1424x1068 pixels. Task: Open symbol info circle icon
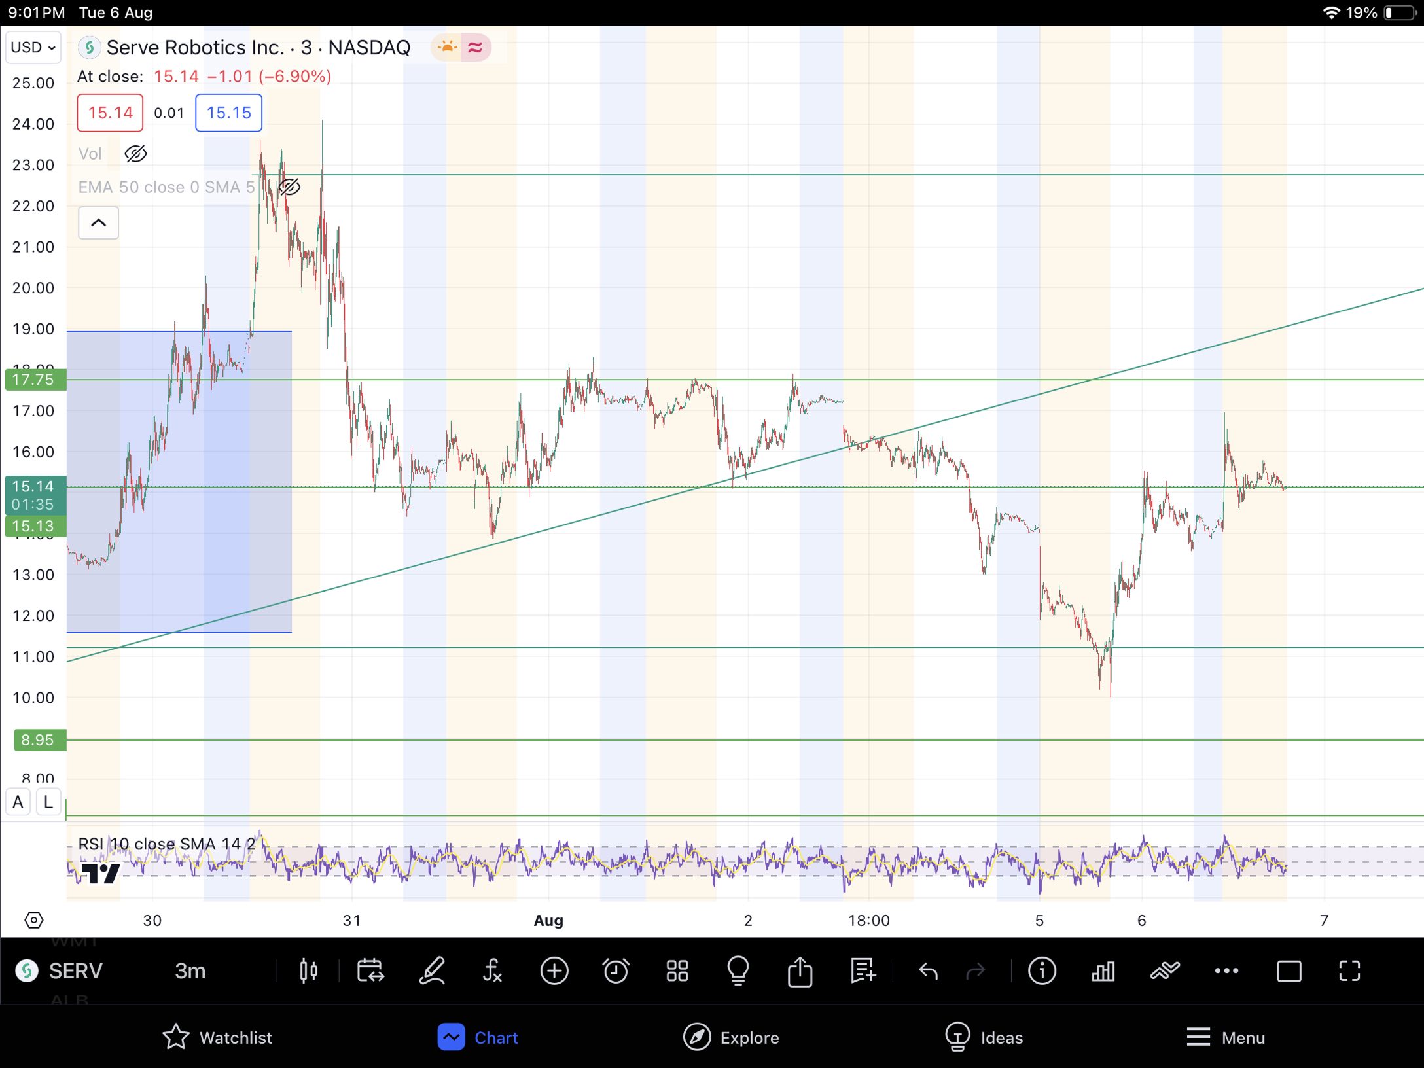coord(1042,971)
